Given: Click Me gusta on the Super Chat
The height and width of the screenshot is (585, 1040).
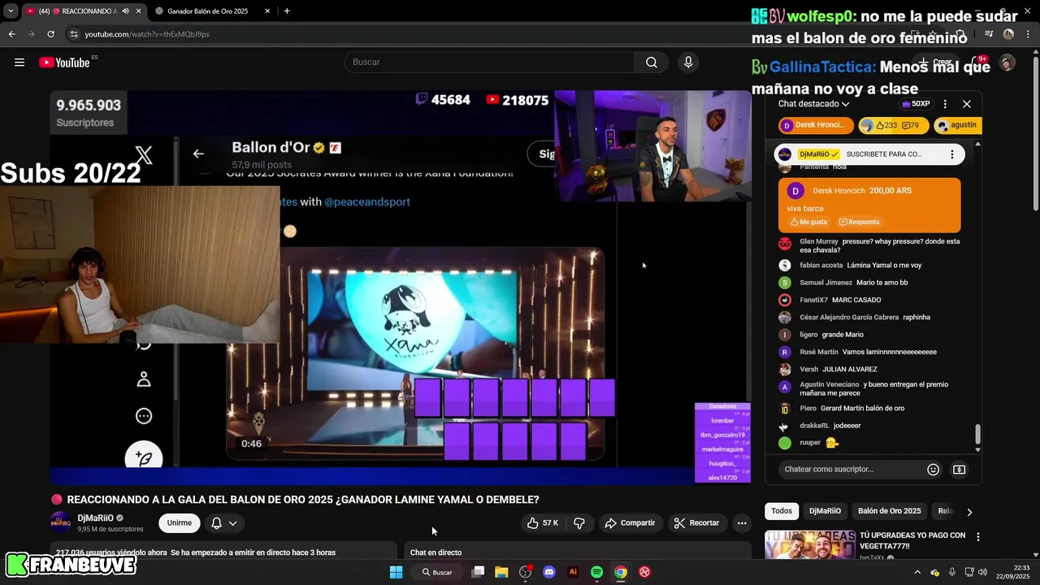Looking at the screenshot, I should [809, 222].
